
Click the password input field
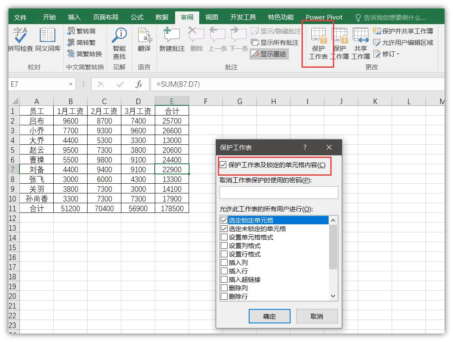point(279,193)
